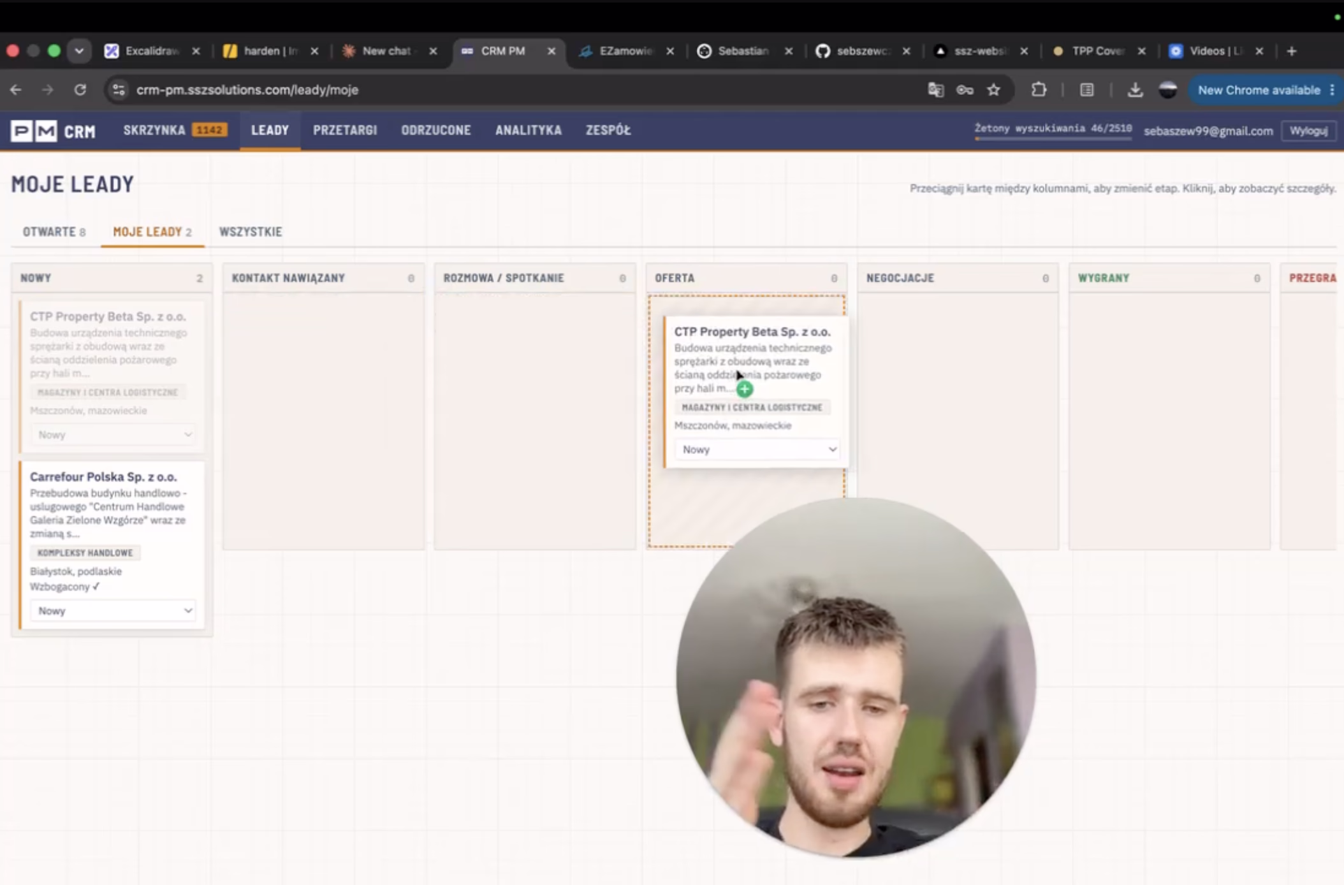Click the Wzbogacony status on Carrefour card

65,587
